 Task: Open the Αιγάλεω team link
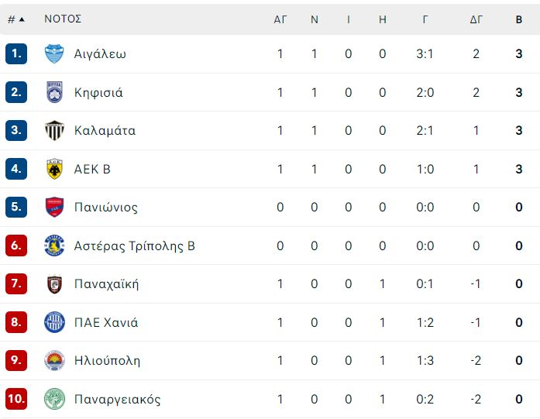(100, 54)
